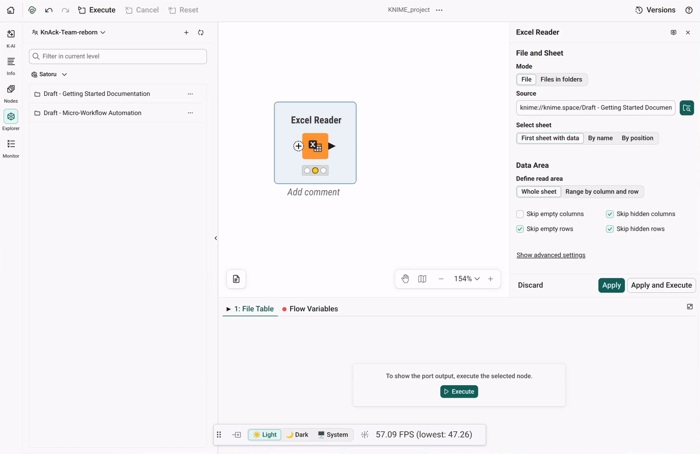Switch to the Flow Variables tab

point(310,309)
